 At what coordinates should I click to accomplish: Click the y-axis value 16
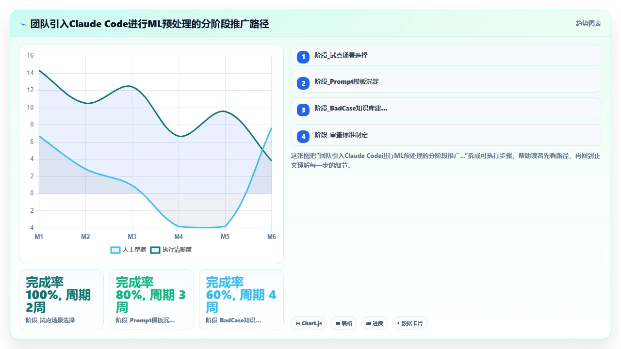30,56
